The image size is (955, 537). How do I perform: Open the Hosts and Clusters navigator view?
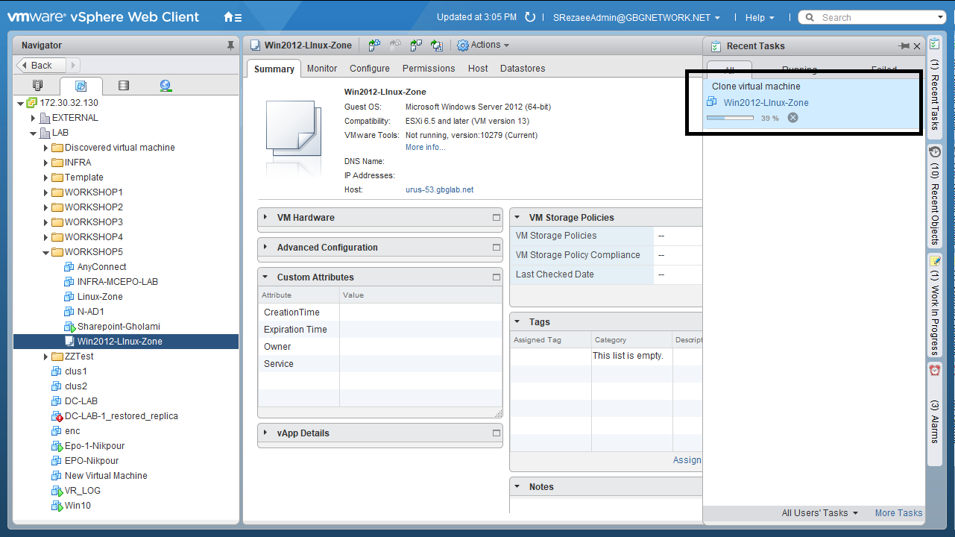(38, 86)
